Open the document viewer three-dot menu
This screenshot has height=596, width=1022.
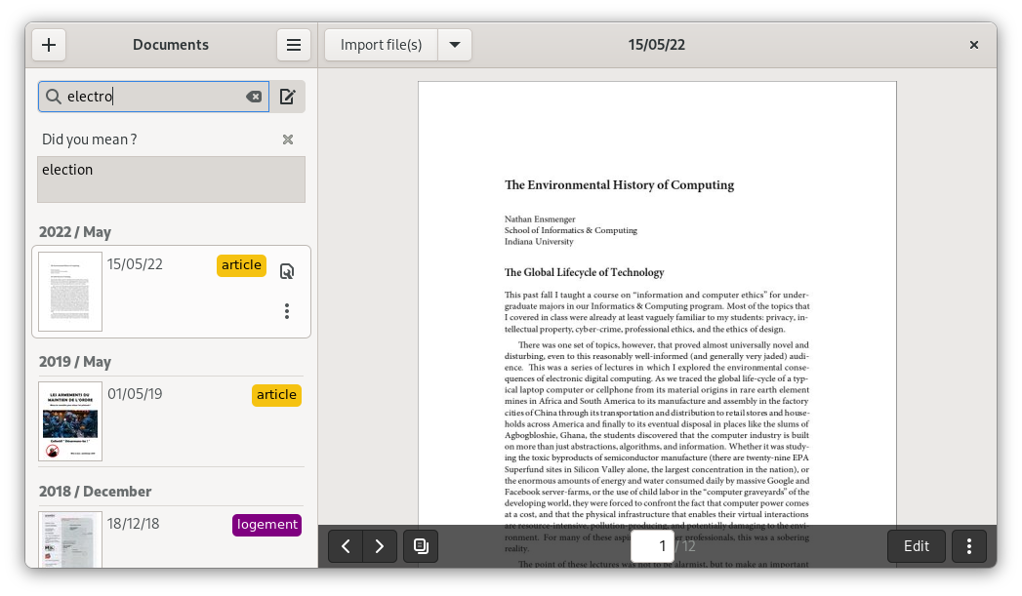pos(969,546)
